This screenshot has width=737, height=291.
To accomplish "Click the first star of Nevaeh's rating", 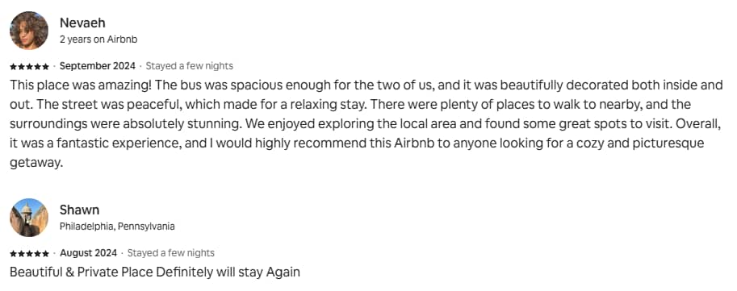I will [13, 66].
